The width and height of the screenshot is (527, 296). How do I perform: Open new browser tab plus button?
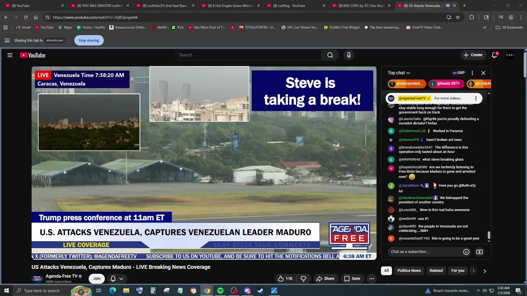point(464,6)
